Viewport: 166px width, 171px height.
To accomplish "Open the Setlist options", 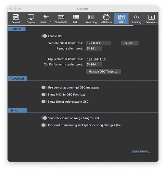I will pyautogui.click(x=76, y=19).
